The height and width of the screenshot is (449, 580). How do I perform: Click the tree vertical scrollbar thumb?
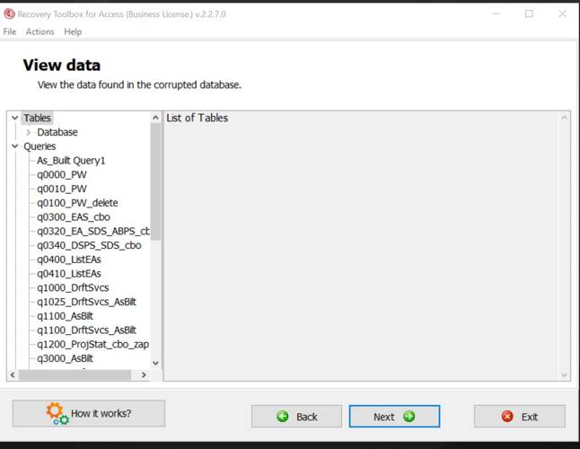pyautogui.click(x=155, y=181)
